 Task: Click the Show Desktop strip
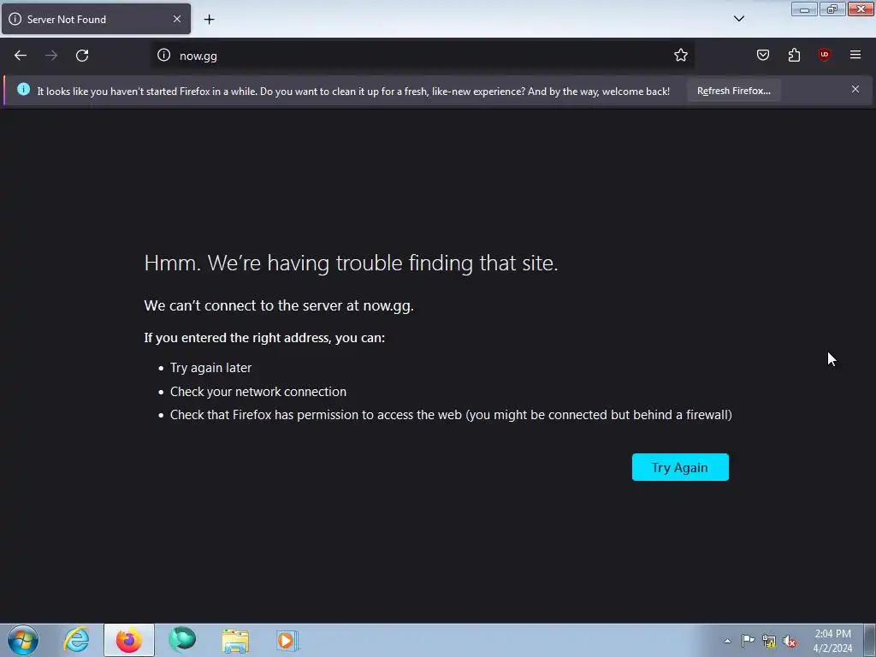pos(870,641)
